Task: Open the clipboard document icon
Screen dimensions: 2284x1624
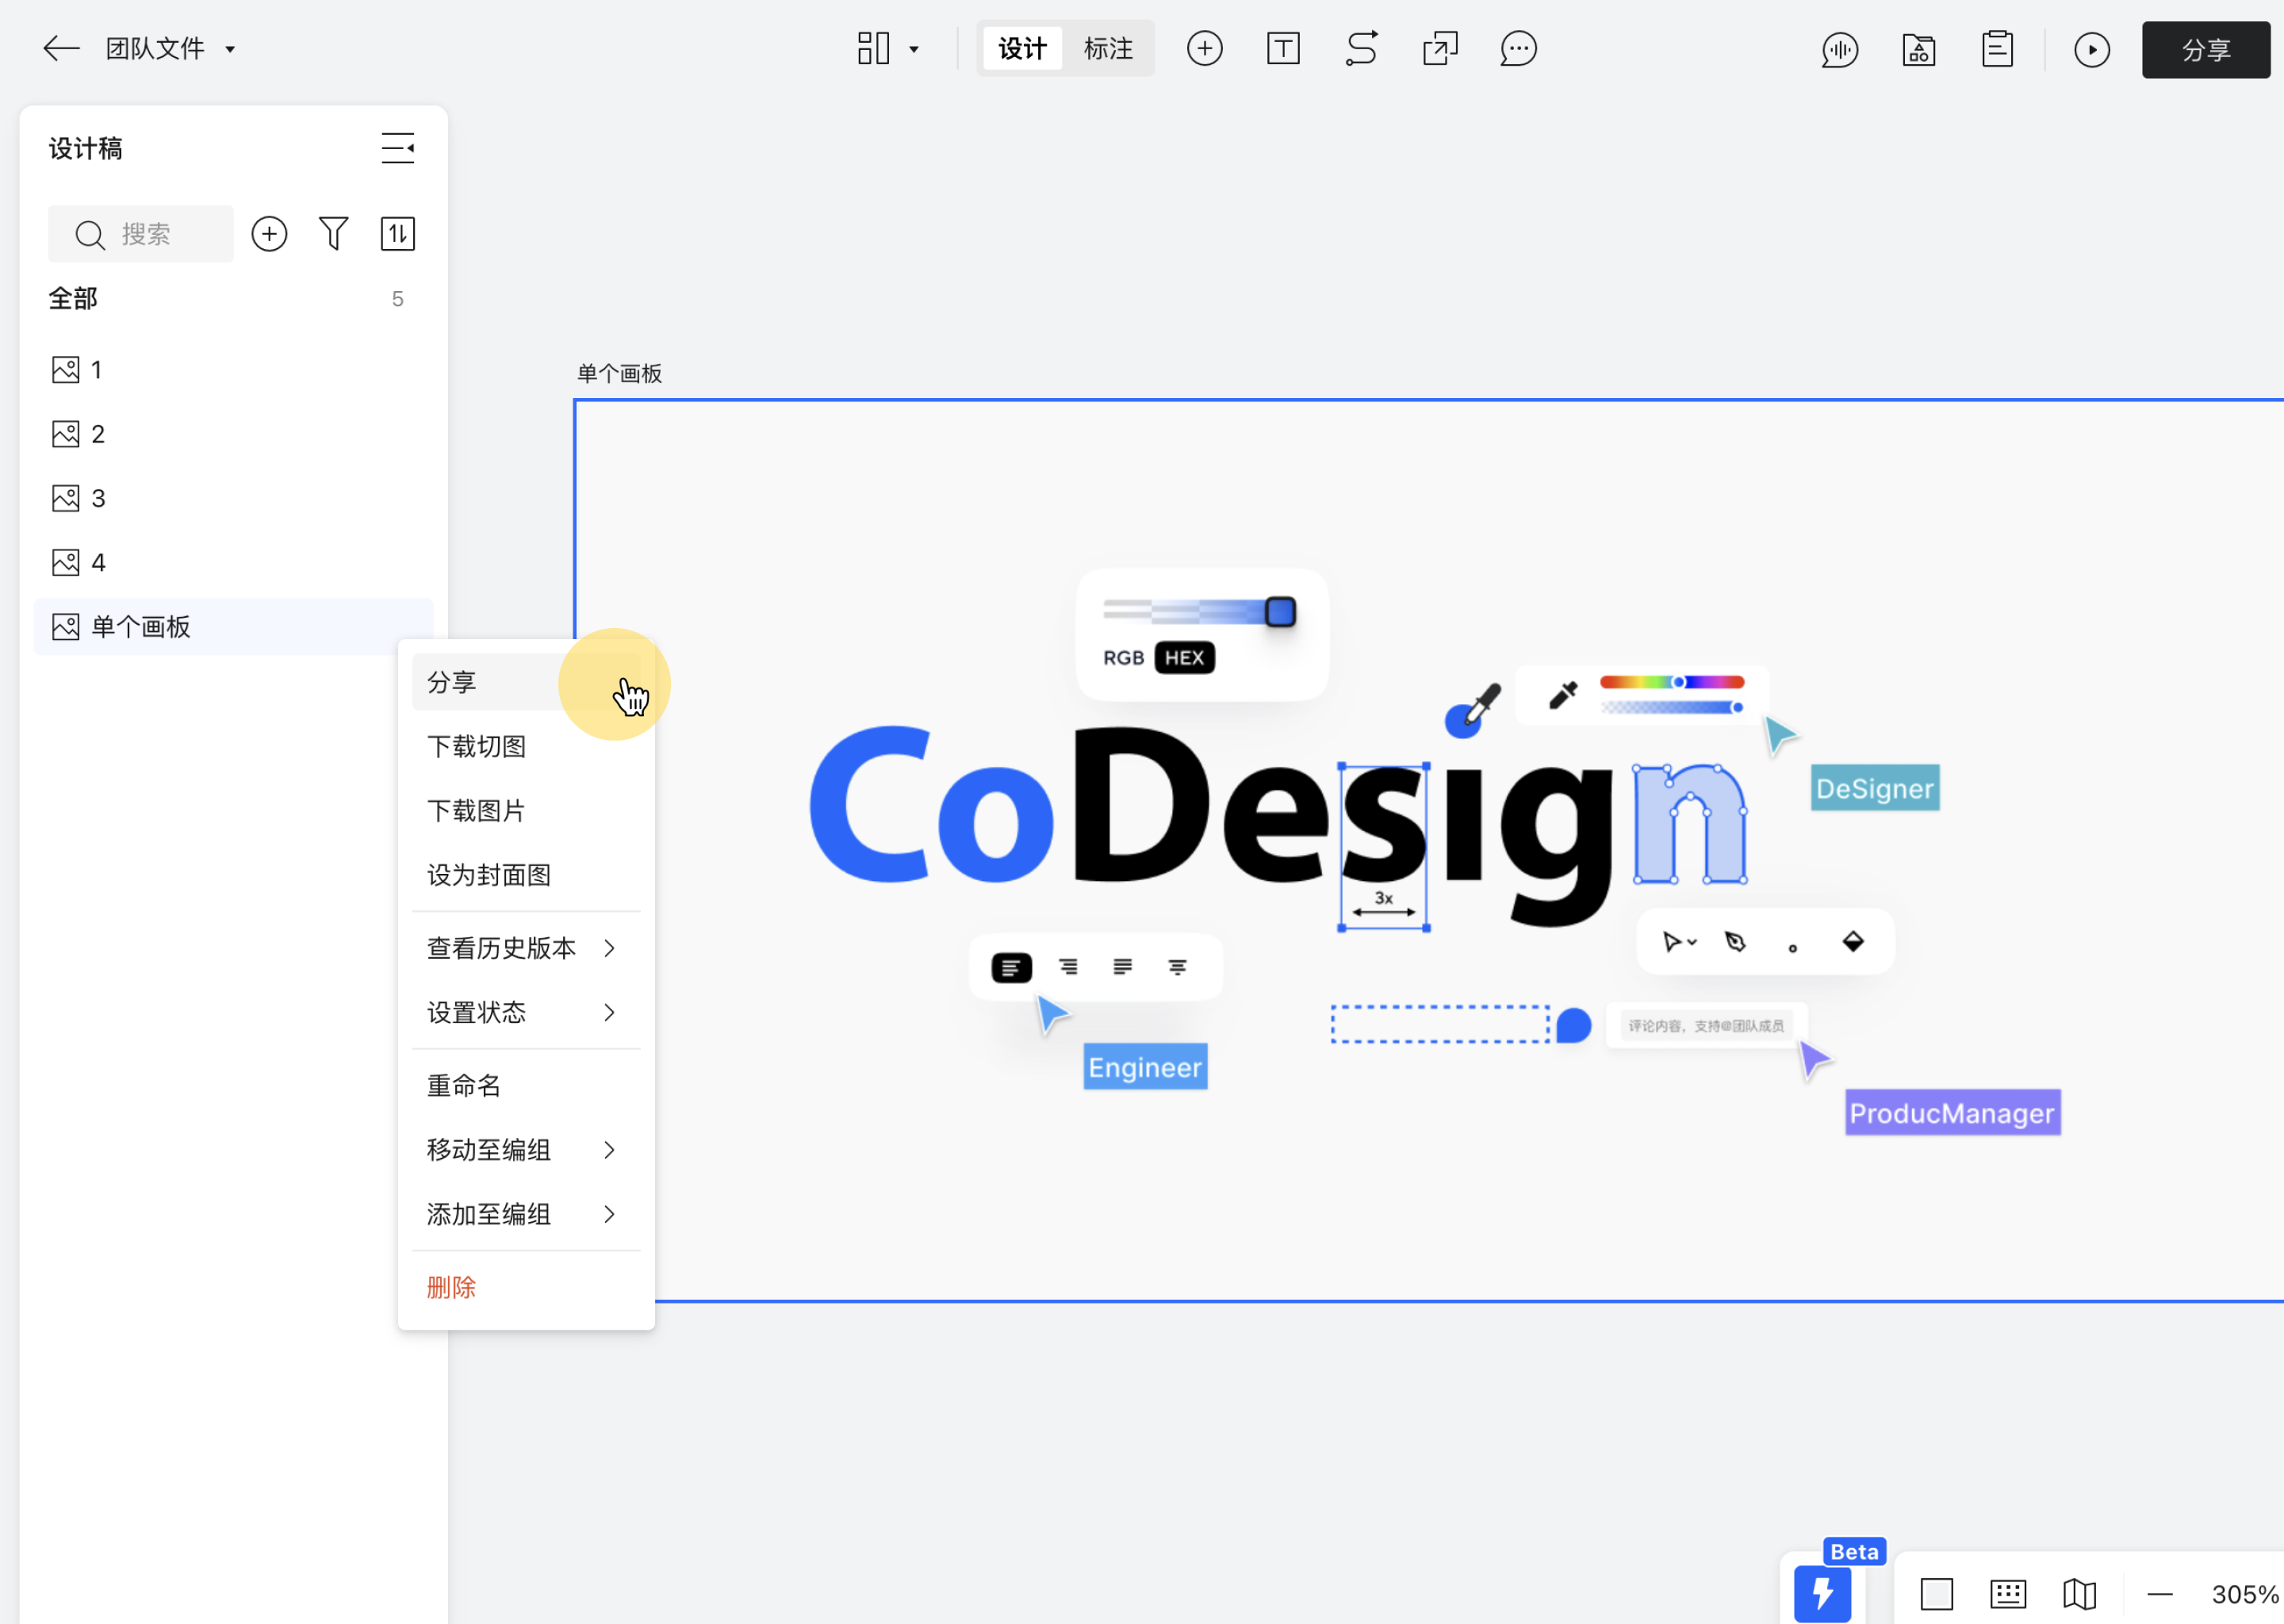Action: (x=1997, y=50)
